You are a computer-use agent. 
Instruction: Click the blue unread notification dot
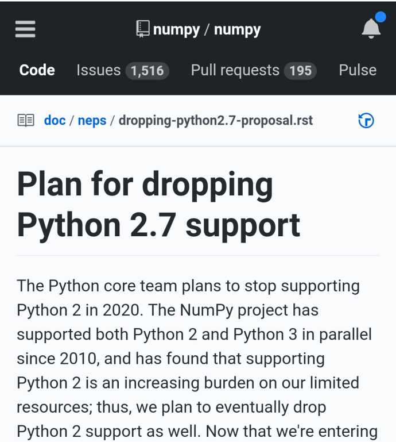pyautogui.click(x=381, y=17)
